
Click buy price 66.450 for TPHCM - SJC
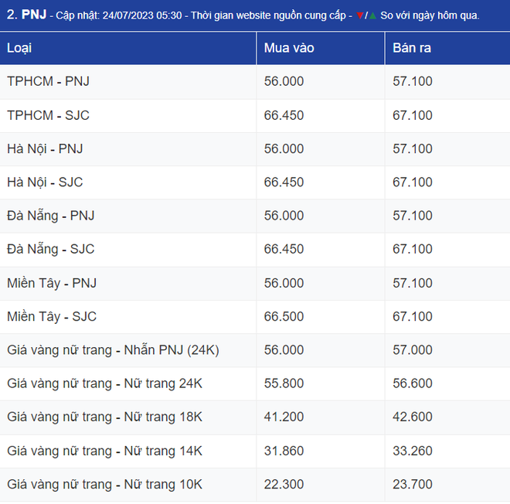(x=284, y=115)
